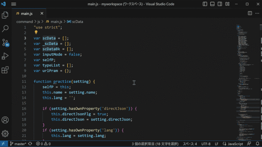
Task: Click setting.lang on line 21
Action: [x=91, y=136]
